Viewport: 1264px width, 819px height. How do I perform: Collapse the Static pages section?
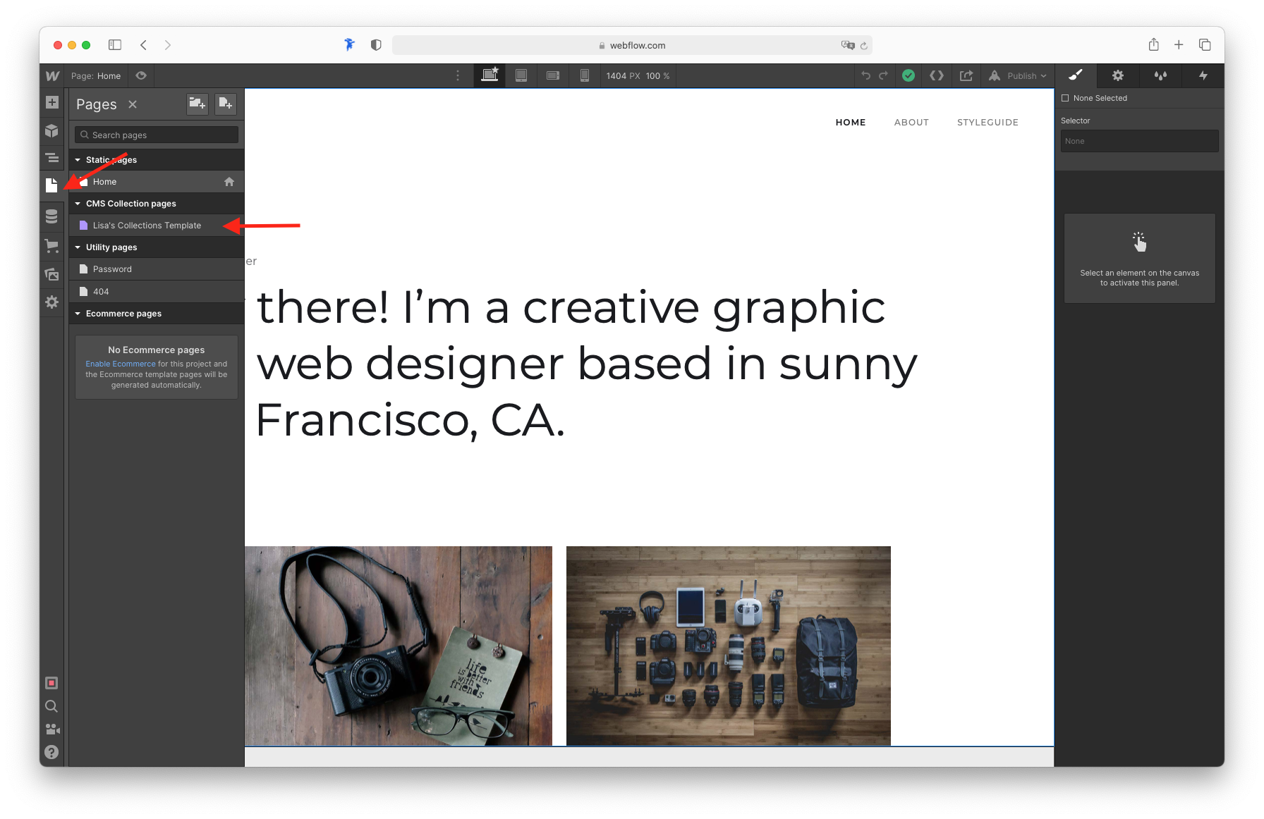pos(78,159)
